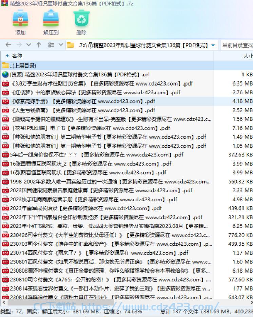Screen dimensions: 253x317
Task: Click the archive app icon in title bar
Action: pyautogui.click(x=4, y=3)
